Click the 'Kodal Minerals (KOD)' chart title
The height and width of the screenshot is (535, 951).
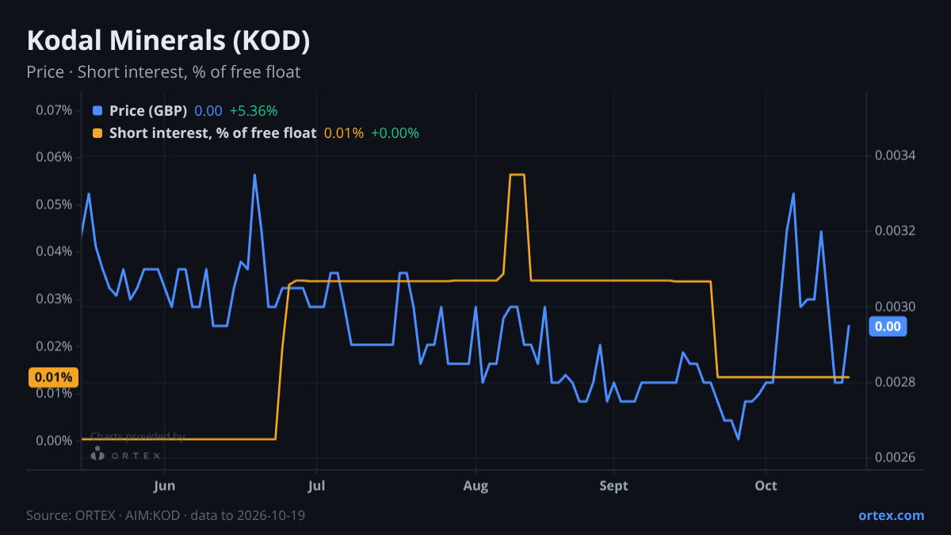168,40
